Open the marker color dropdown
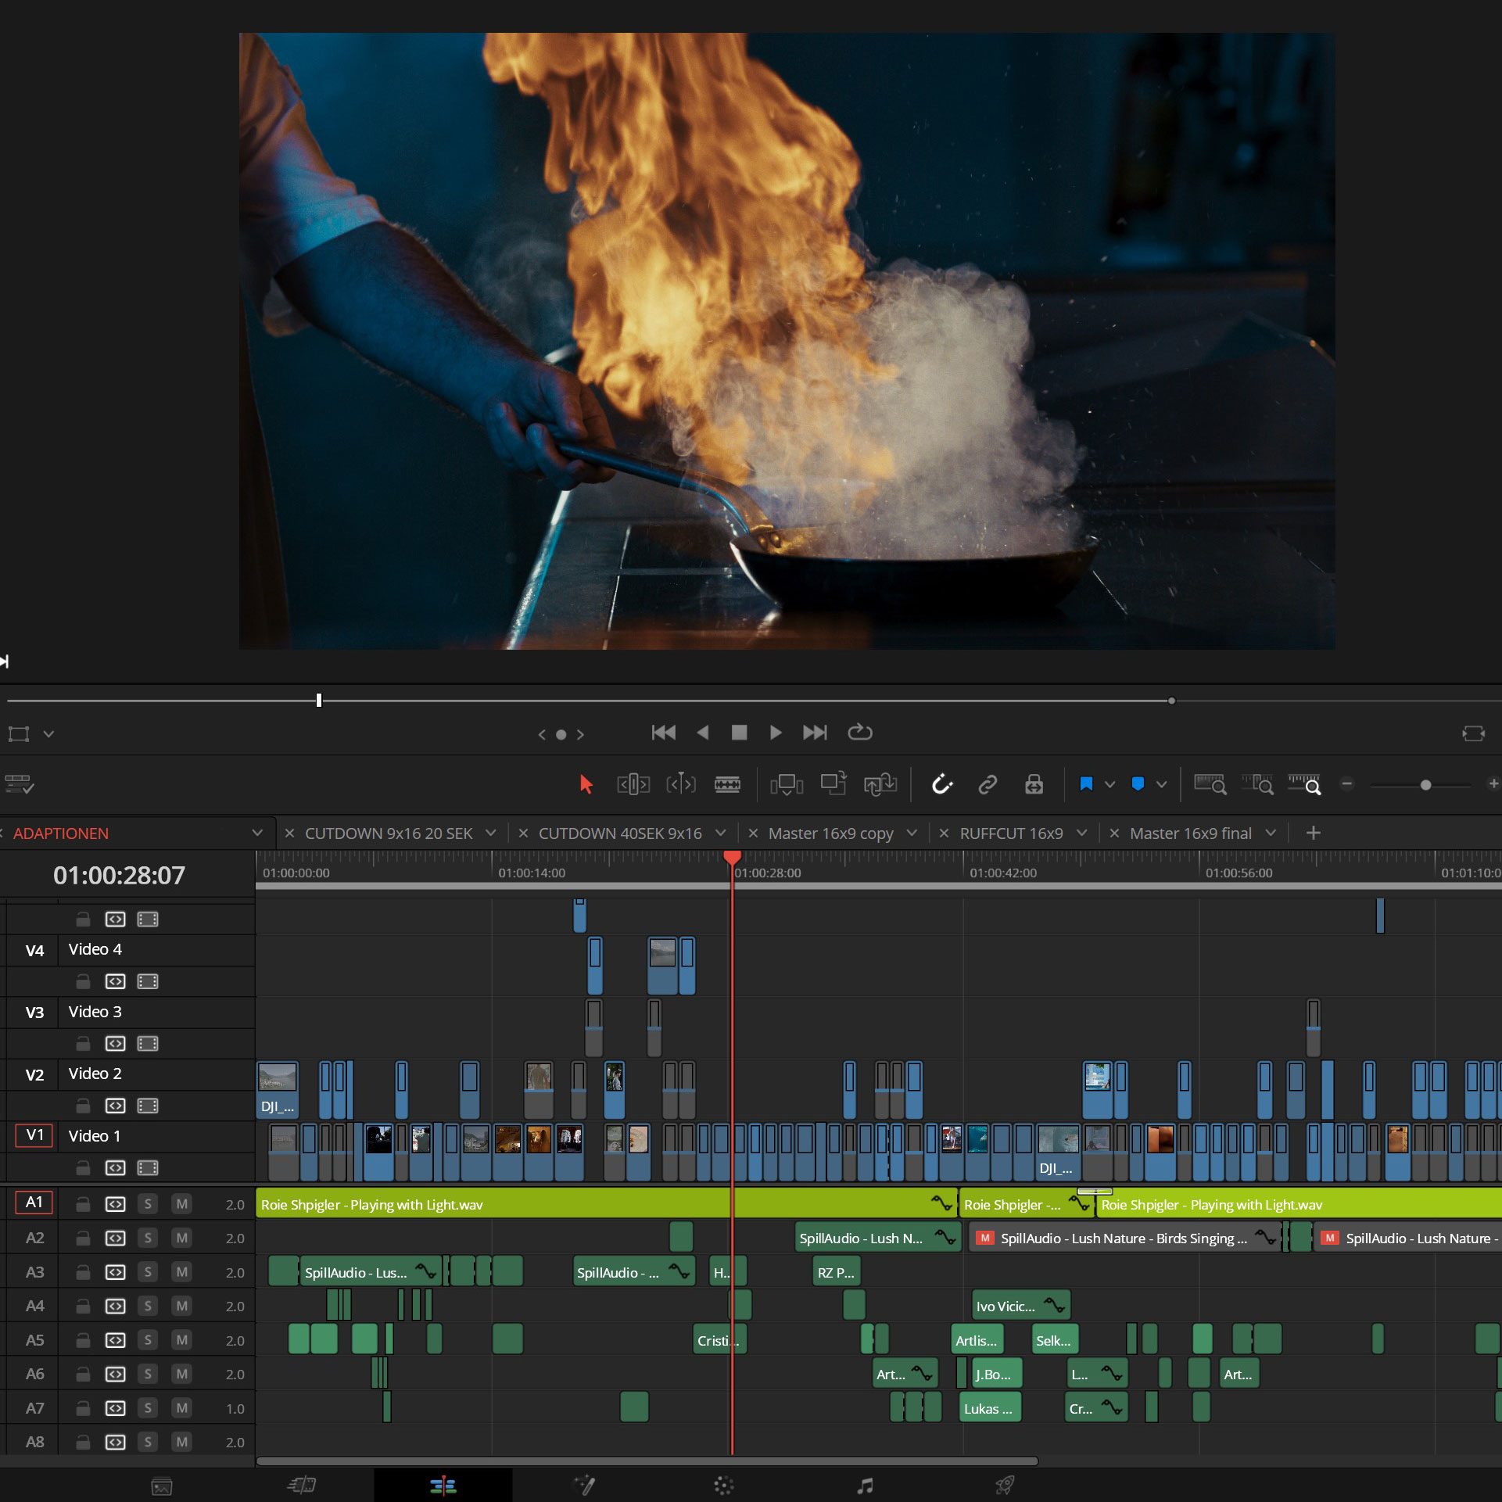This screenshot has width=1502, height=1502. pyautogui.click(x=1160, y=784)
